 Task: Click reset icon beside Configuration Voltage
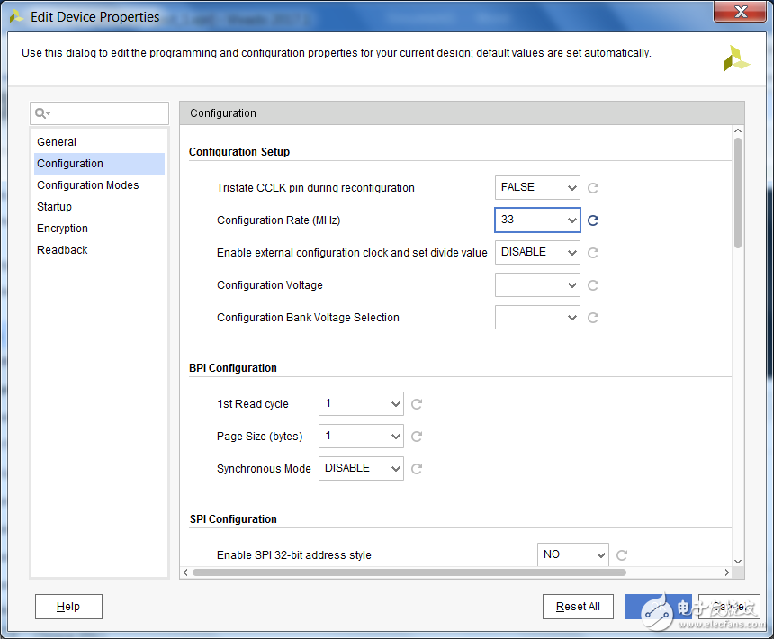pyautogui.click(x=593, y=285)
